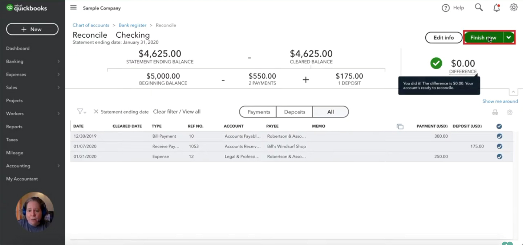The width and height of the screenshot is (523, 245).
Task: Collapse the reconcile summary header arrow
Action: pos(514,92)
